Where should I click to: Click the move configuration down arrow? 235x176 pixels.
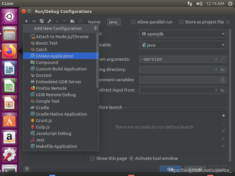pos(65,21)
